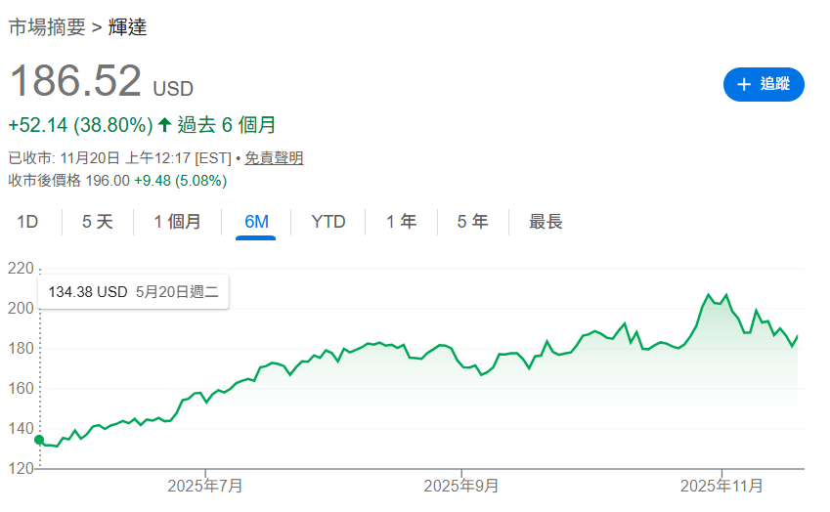Select the 1 年 time range tab
The width and height of the screenshot is (830, 512).
(401, 222)
